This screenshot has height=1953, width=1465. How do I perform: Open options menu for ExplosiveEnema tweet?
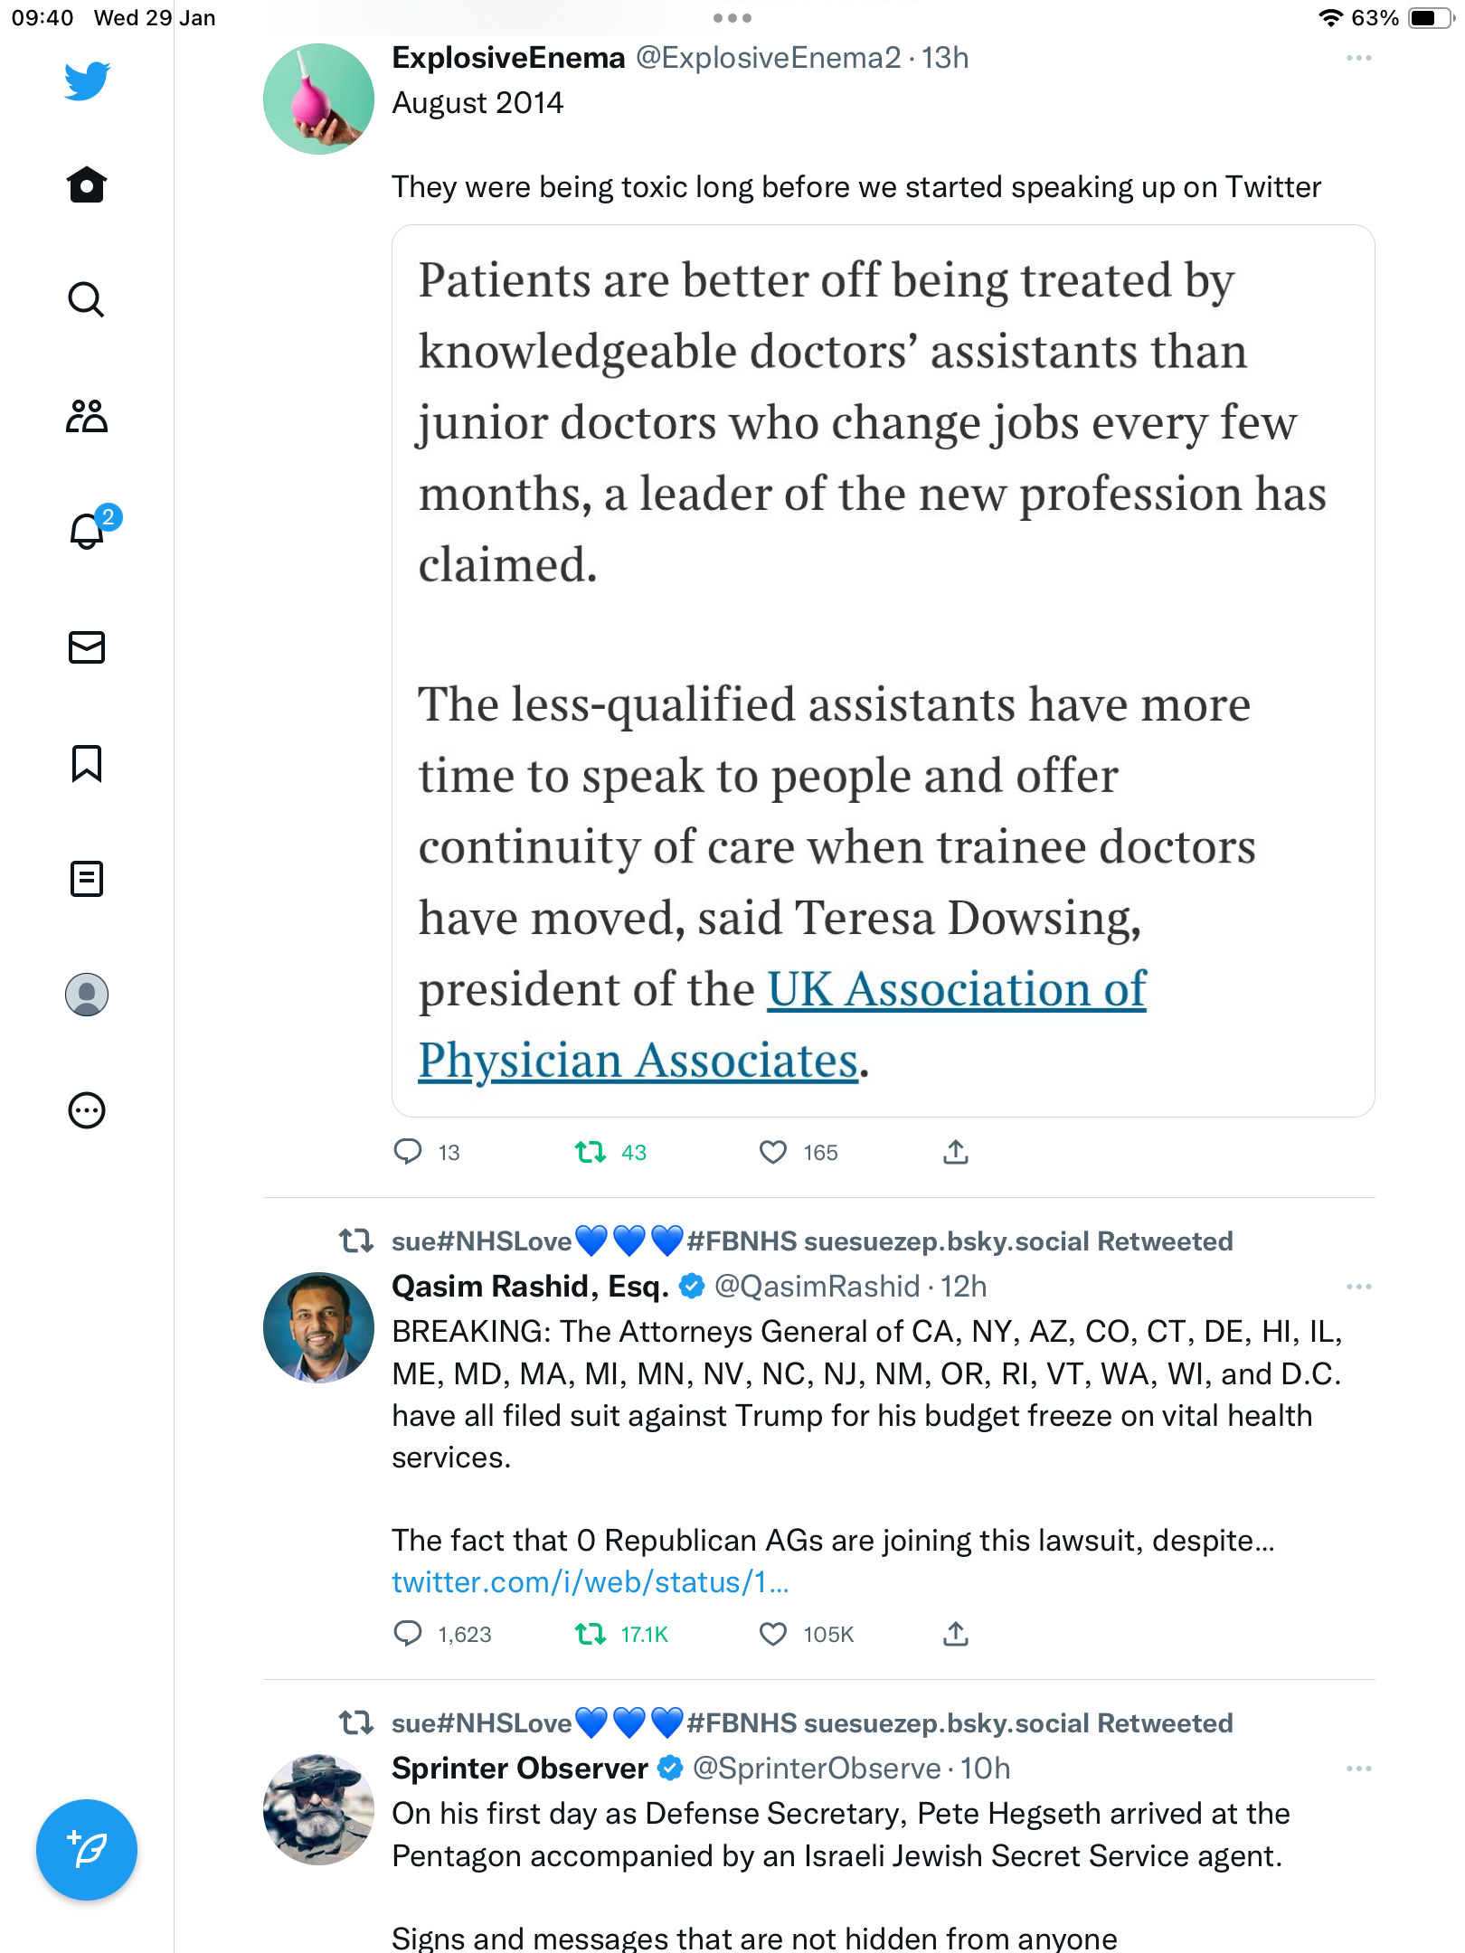click(x=1358, y=58)
